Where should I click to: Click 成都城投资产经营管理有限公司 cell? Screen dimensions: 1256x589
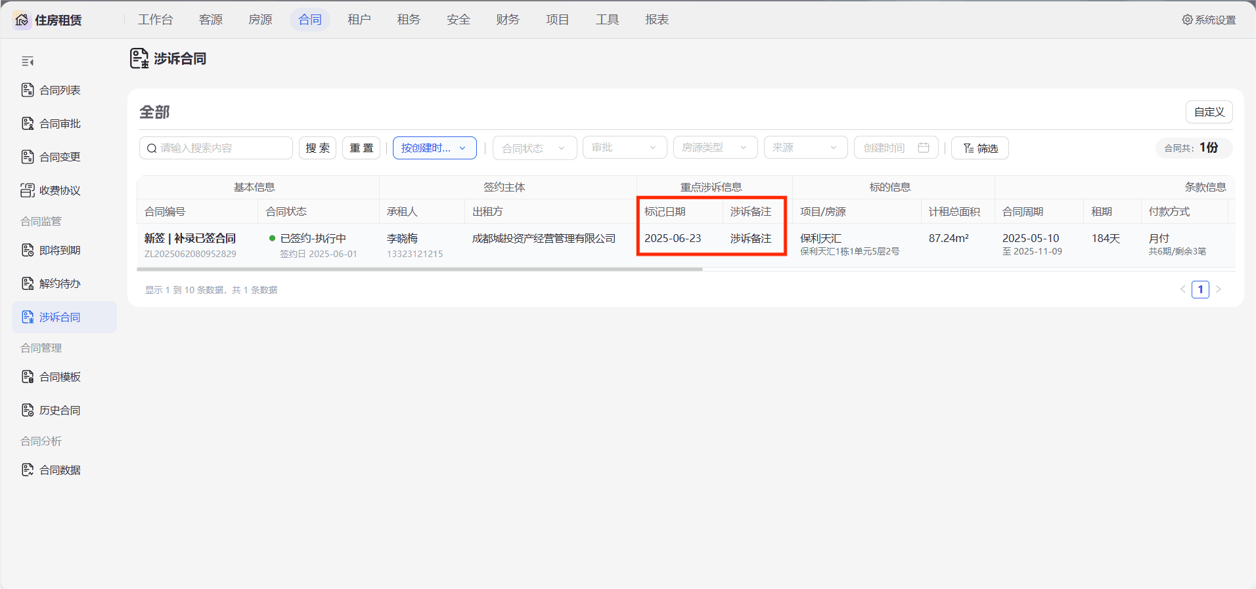(x=544, y=238)
